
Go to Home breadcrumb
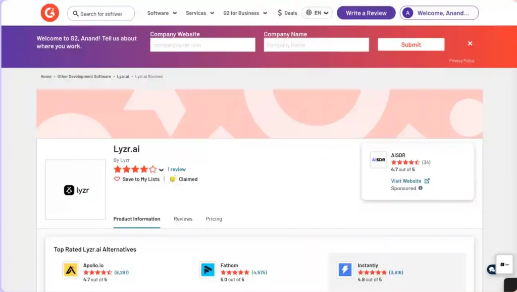click(x=46, y=76)
